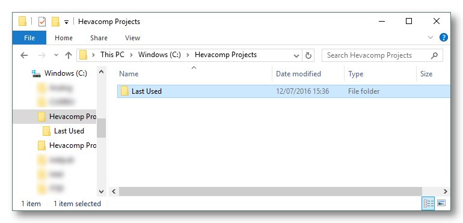Open the File menu
Image resolution: width=463 pixels, height=223 pixels.
tap(29, 38)
